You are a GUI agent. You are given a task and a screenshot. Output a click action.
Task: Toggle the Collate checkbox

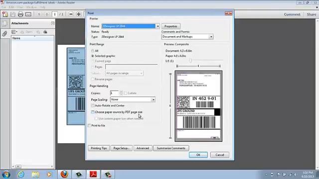pos(126,93)
